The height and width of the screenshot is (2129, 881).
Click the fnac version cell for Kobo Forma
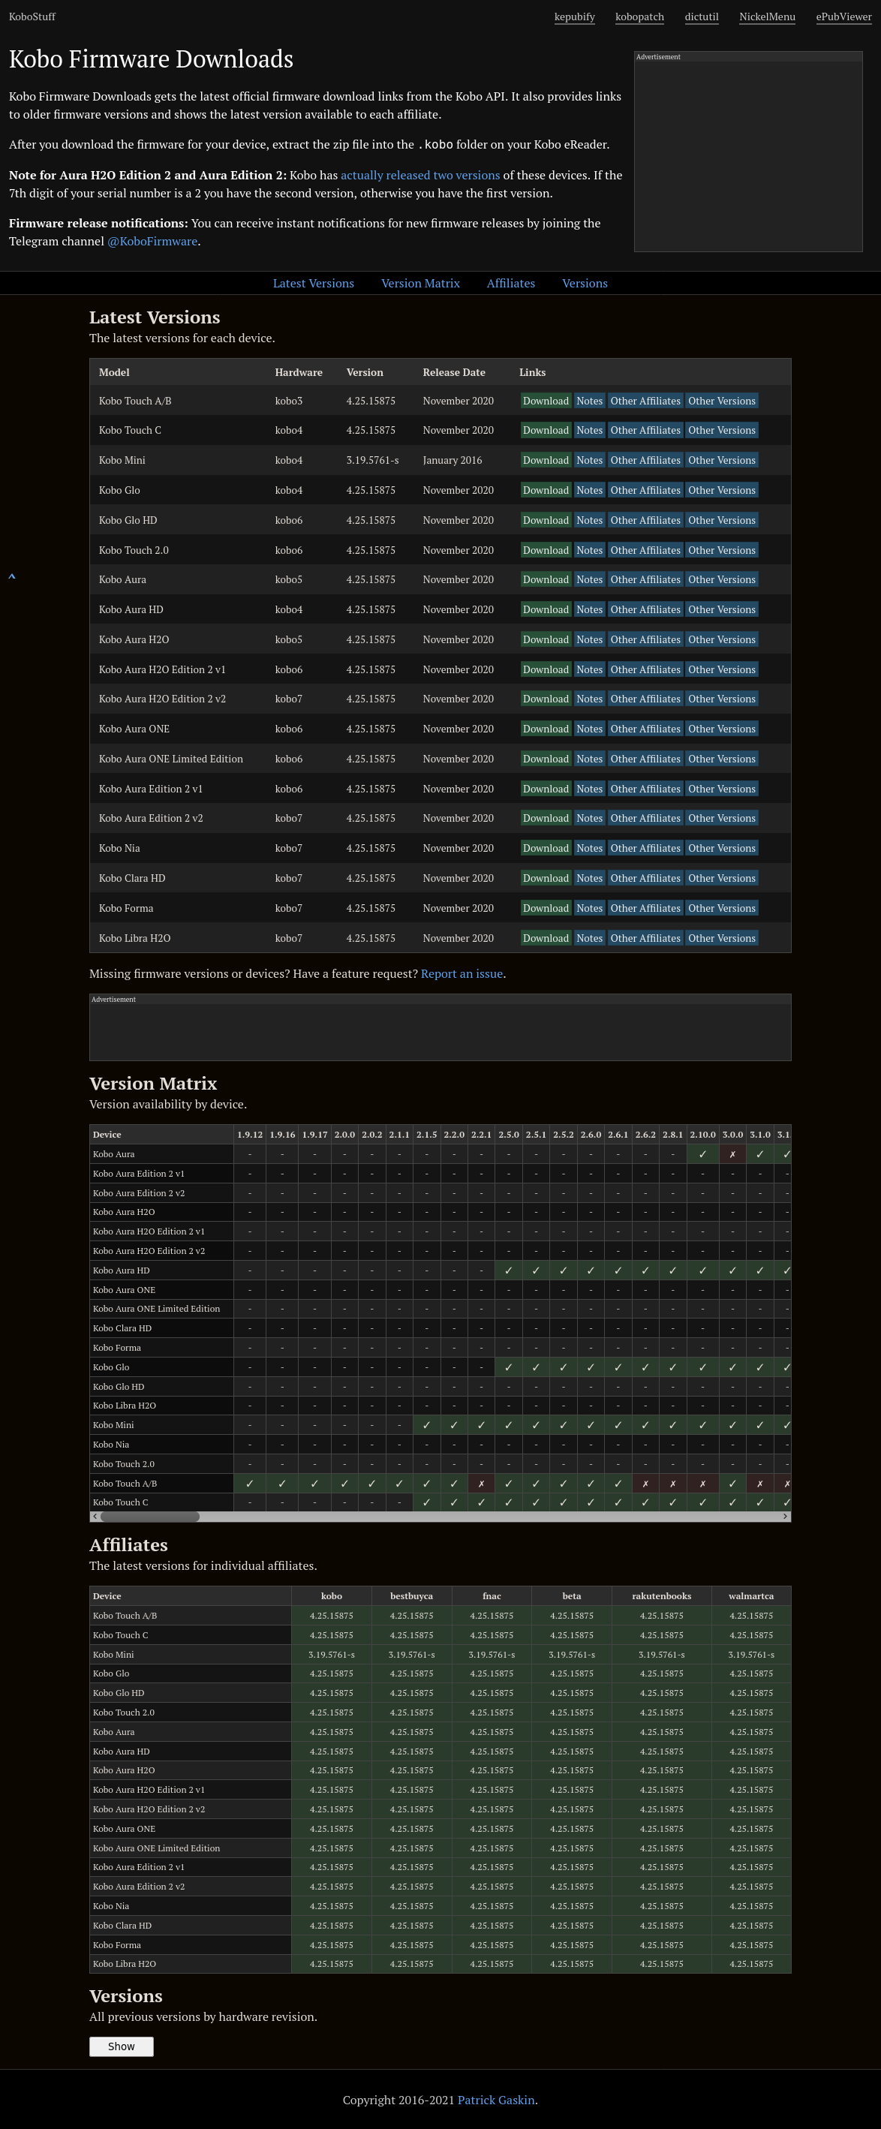click(x=492, y=1946)
